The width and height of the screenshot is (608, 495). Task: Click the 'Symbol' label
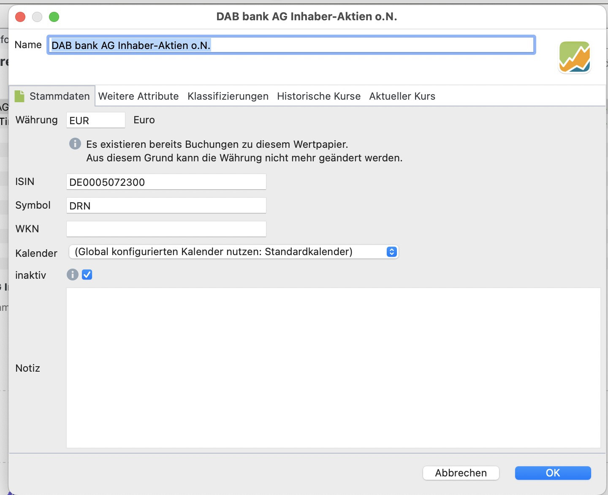[x=33, y=205]
